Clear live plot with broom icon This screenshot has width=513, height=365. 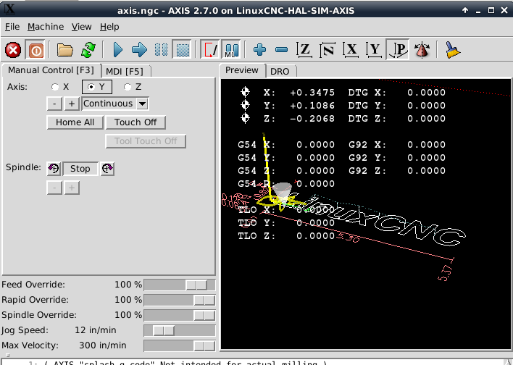pyautogui.click(x=453, y=50)
